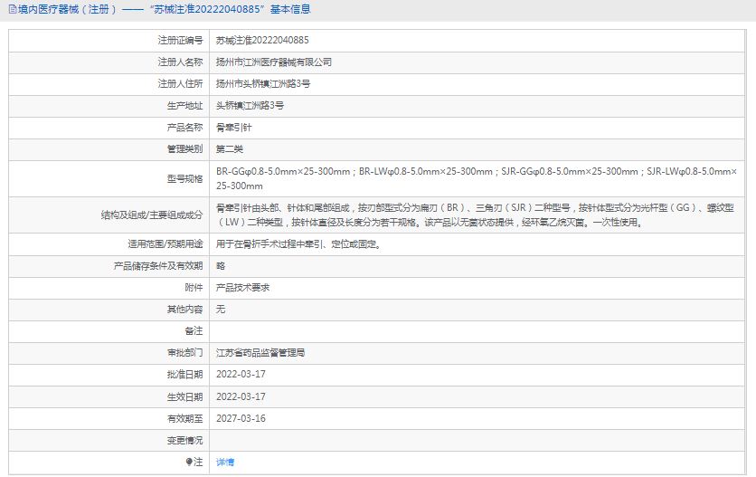Select registrant name 扬州市江洲医疗器械有限公司

pos(274,62)
